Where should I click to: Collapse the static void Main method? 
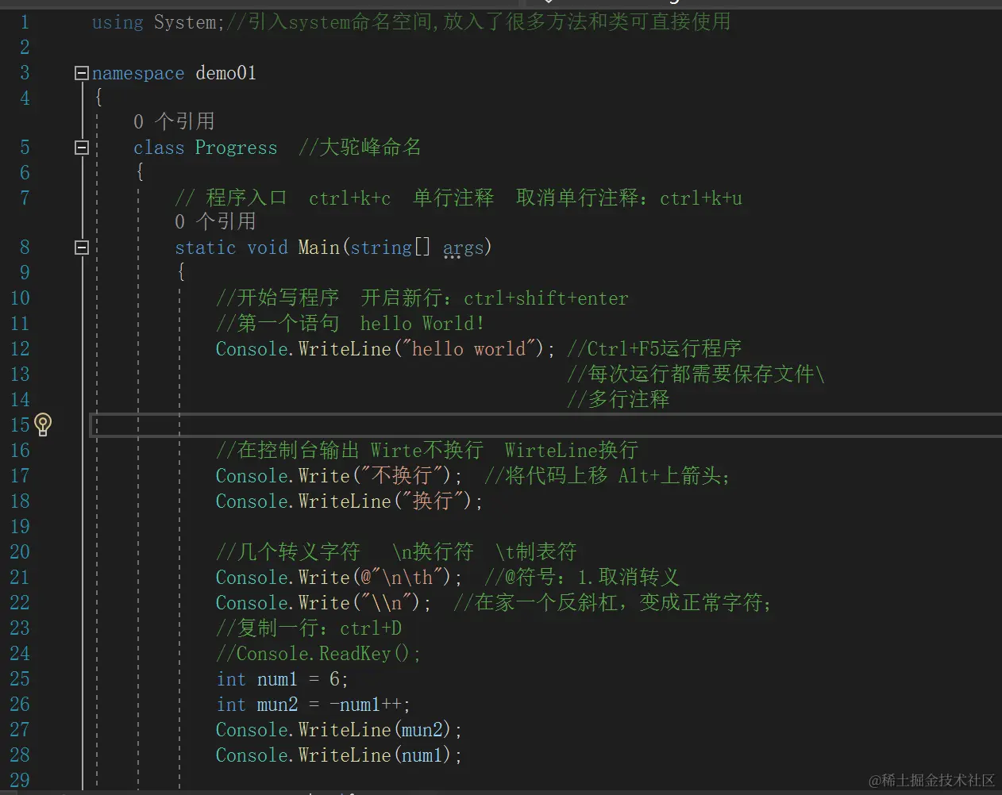[81, 248]
